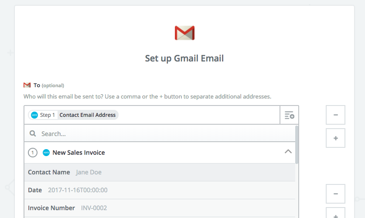Click the New Sales Invoice header
Viewport: 365px width, 218px height.
click(x=160, y=153)
